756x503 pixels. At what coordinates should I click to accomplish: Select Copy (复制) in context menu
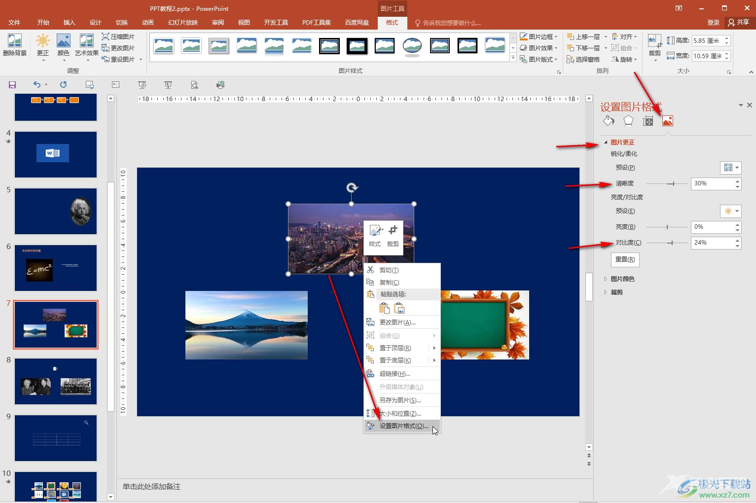pos(402,282)
